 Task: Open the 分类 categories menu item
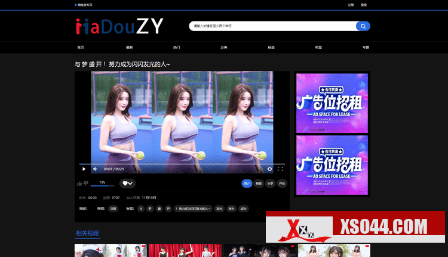click(224, 47)
